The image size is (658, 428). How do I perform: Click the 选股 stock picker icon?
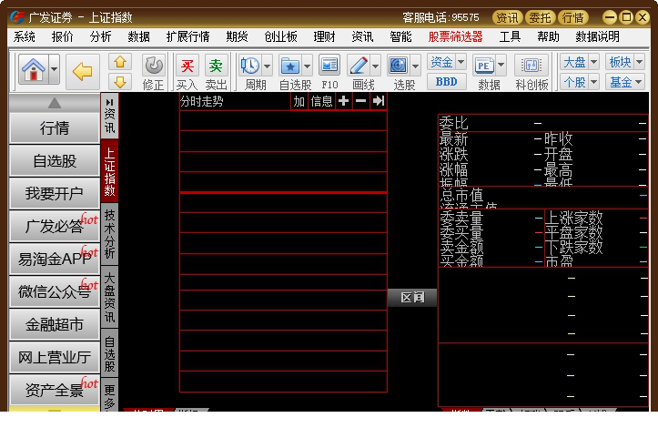pyautogui.click(x=399, y=66)
